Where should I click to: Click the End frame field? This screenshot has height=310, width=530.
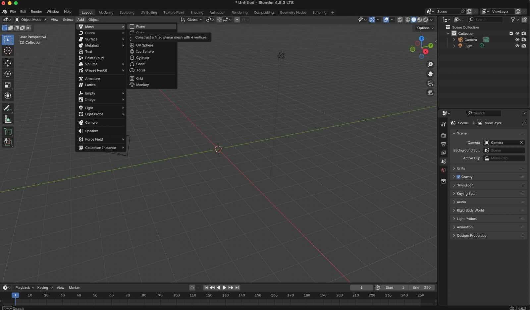pyautogui.click(x=422, y=288)
